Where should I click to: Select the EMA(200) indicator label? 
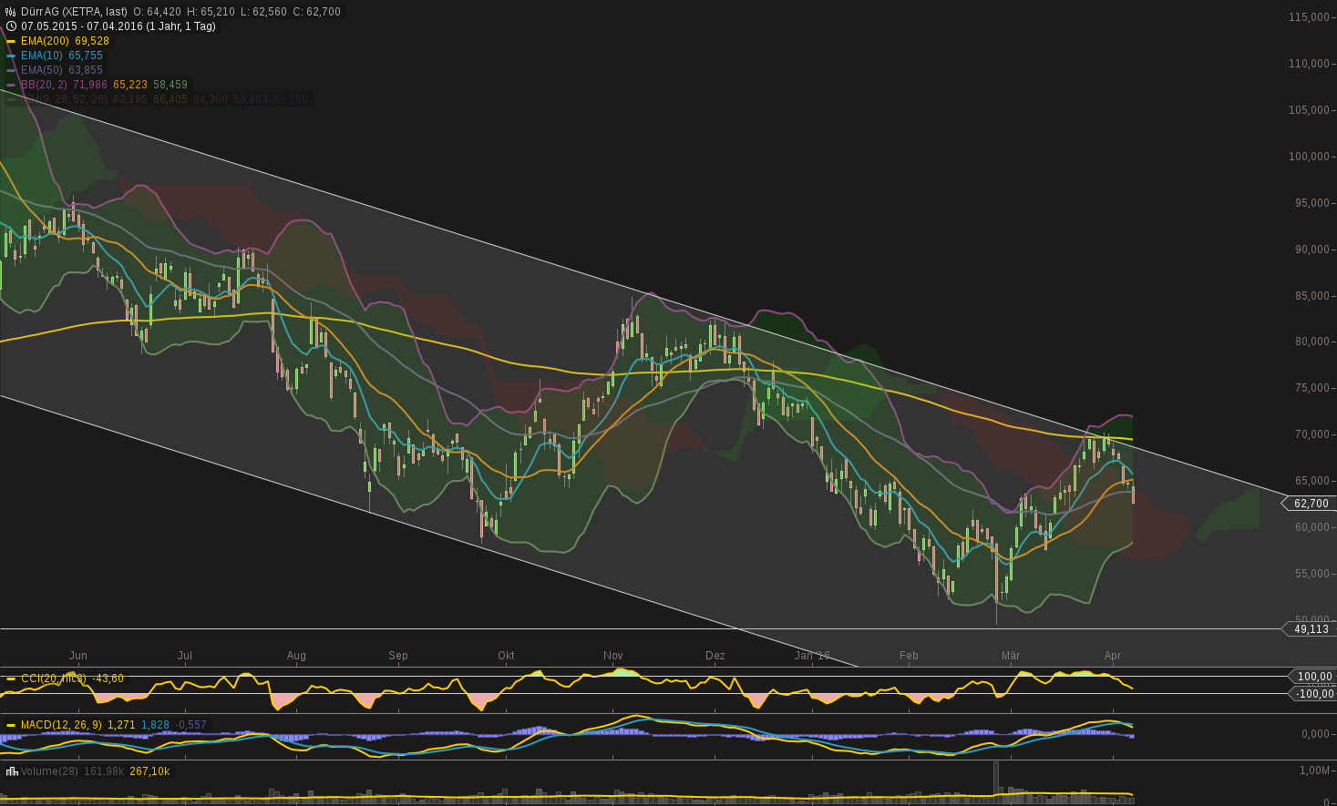point(46,41)
